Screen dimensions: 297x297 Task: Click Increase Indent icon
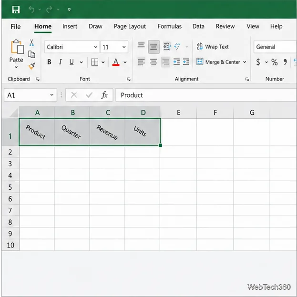pos(186,62)
